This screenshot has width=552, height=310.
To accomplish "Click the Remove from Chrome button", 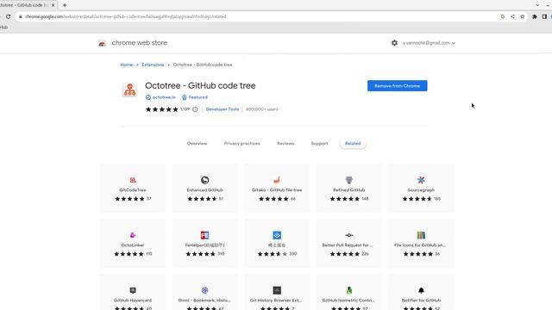I will 397,86.
